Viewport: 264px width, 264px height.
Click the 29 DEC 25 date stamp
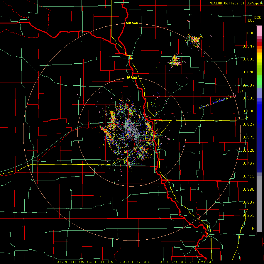pyautogui.click(x=183, y=262)
